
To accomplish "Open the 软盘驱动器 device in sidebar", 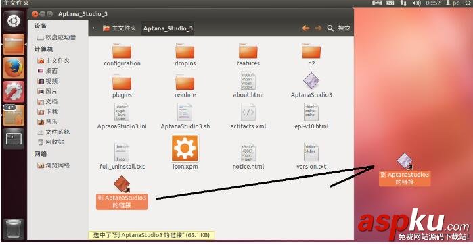I will (57, 37).
